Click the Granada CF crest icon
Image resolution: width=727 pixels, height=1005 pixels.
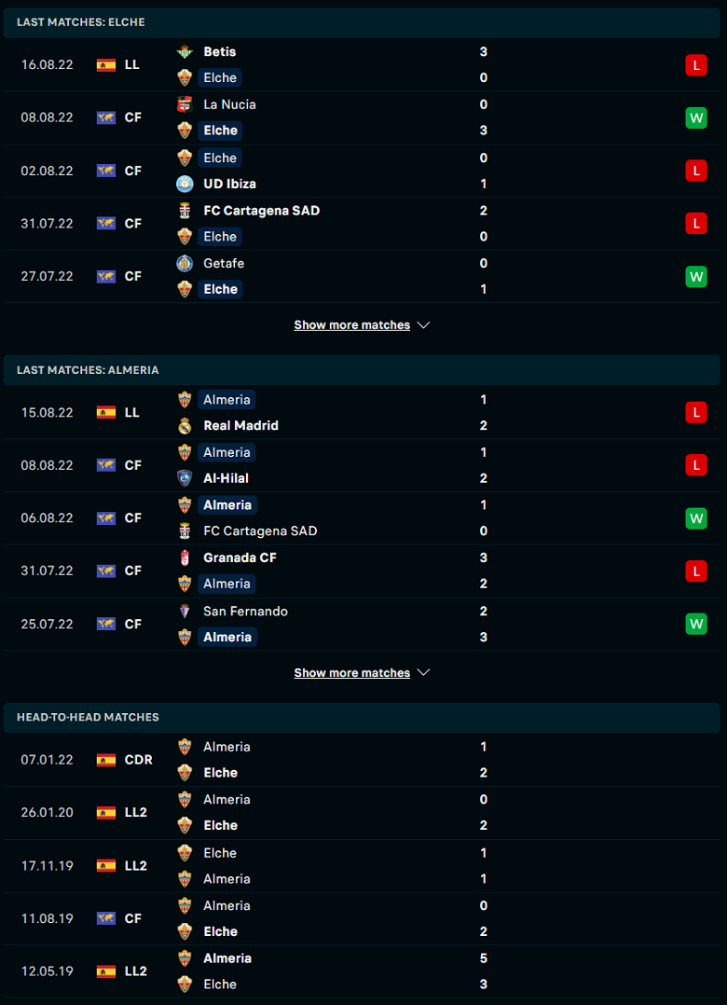185,558
